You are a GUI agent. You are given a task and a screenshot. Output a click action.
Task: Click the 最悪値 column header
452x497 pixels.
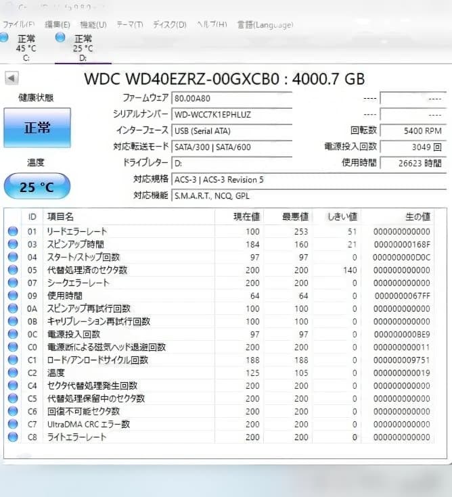[x=288, y=217]
